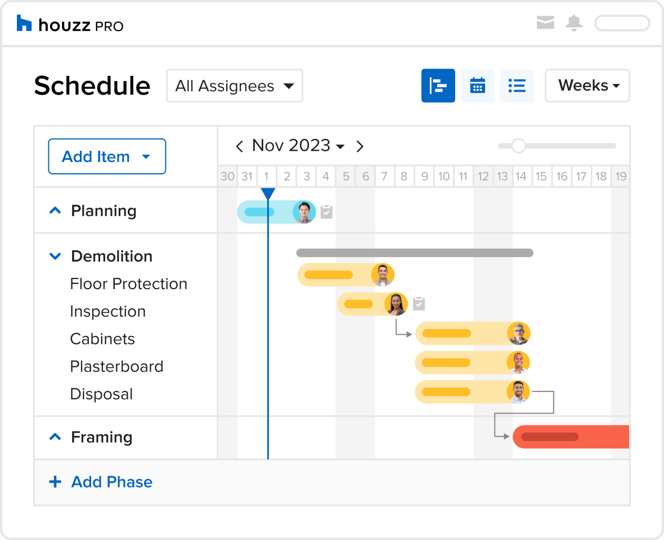The width and height of the screenshot is (664, 540).
Task: Open the messages envelope icon
Action: (x=545, y=22)
